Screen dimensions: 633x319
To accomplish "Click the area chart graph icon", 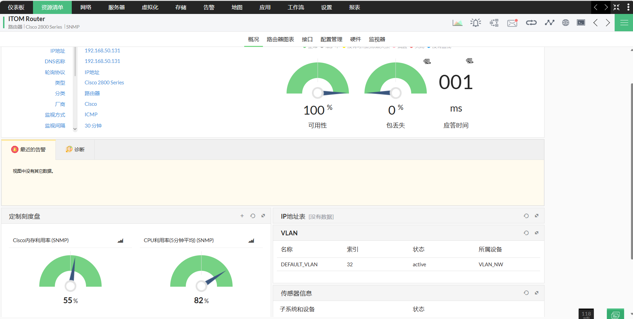I will 457,23.
